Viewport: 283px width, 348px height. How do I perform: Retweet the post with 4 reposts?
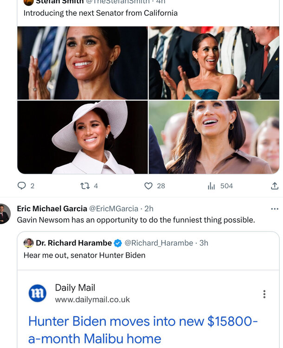(x=85, y=186)
